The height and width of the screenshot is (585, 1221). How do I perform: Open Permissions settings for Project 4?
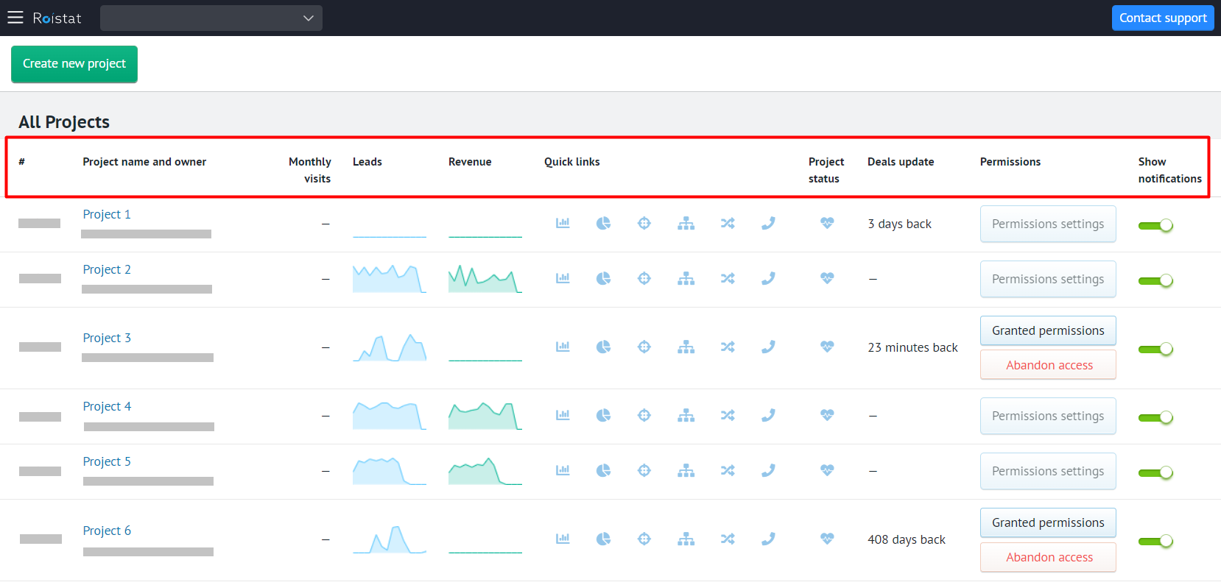(1048, 416)
